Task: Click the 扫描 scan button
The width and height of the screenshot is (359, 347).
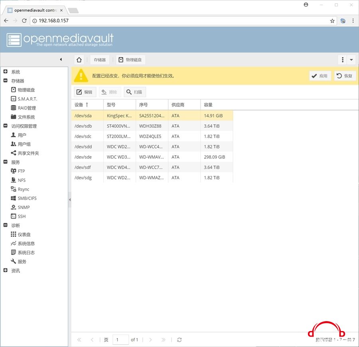Action: pyautogui.click(x=135, y=92)
